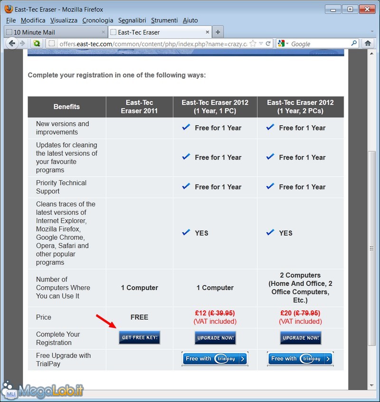Click the '£12 (£ 39.95)' price text
The image size is (380, 402).
(215, 313)
